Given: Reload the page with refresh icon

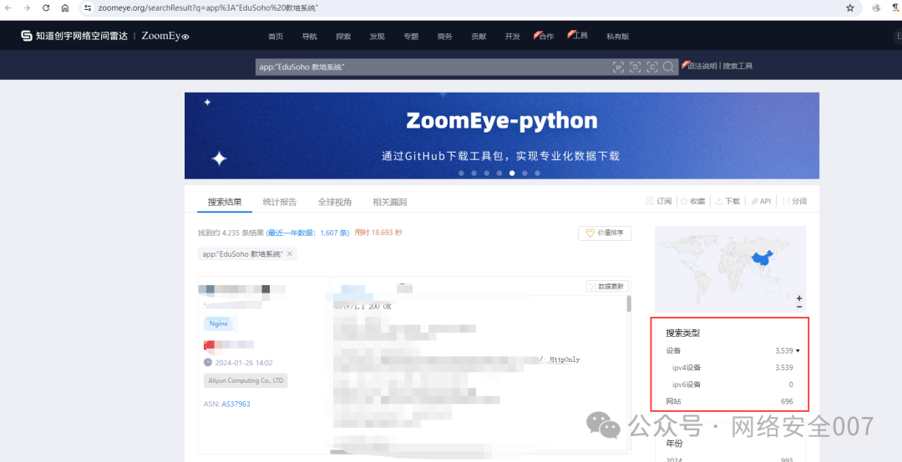Looking at the screenshot, I should [x=46, y=8].
